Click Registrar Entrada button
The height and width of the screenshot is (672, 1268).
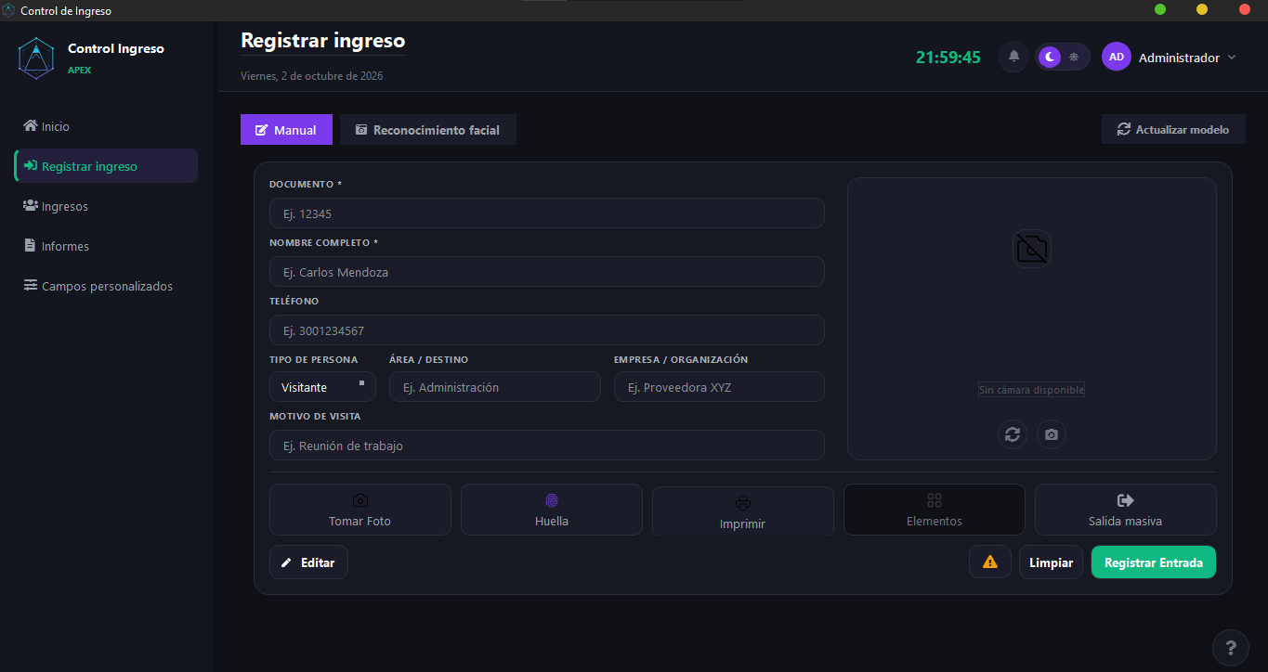coord(1154,562)
